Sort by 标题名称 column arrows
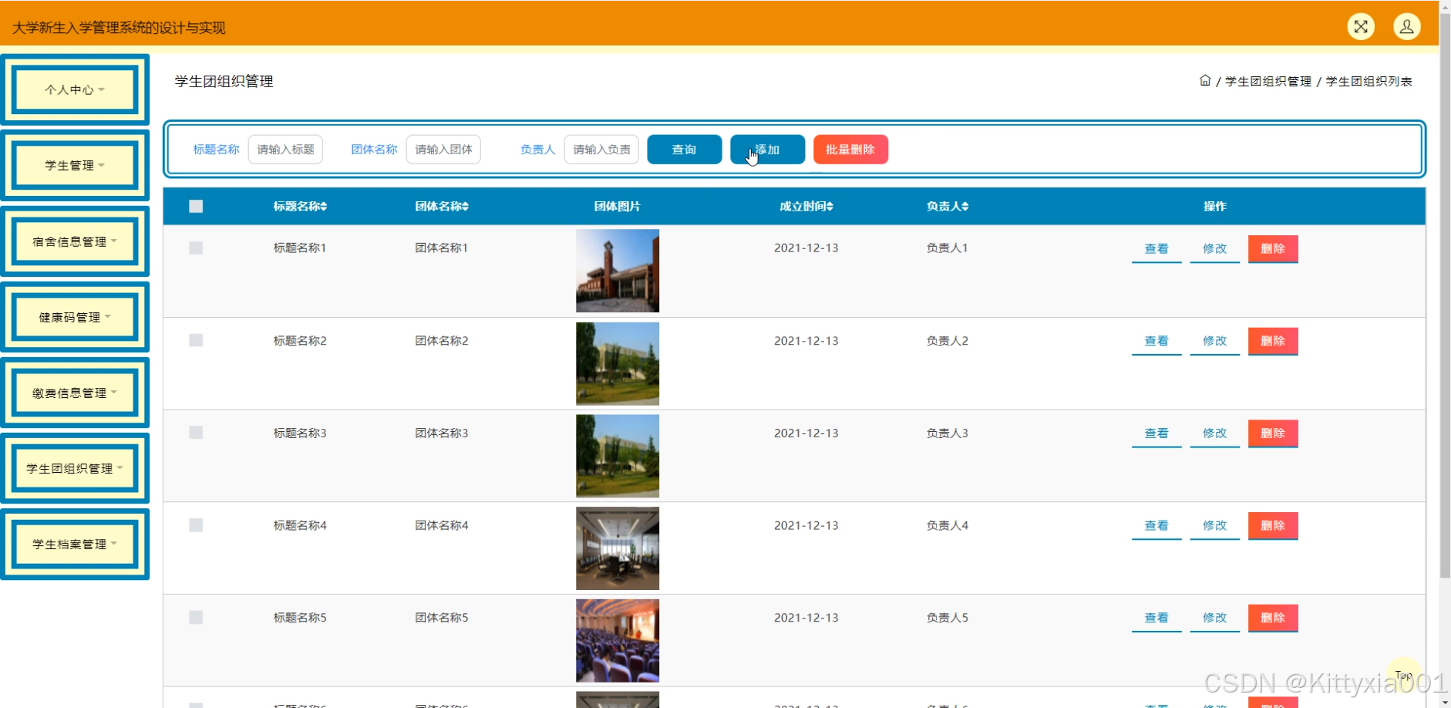Screen dimensions: 1451x708 [x=324, y=207]
